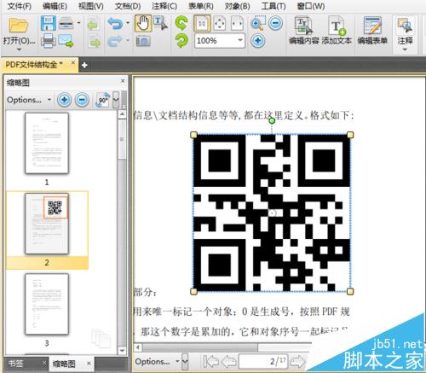Switch to the Bookmarks tab
This screenshot has width=426, height=373.
point(15,364)
